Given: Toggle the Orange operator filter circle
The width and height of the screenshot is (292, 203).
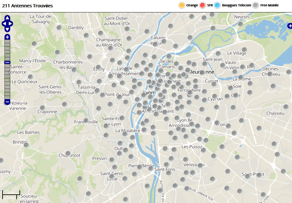Looking at the screenshot, I should (x=182, y=5).
